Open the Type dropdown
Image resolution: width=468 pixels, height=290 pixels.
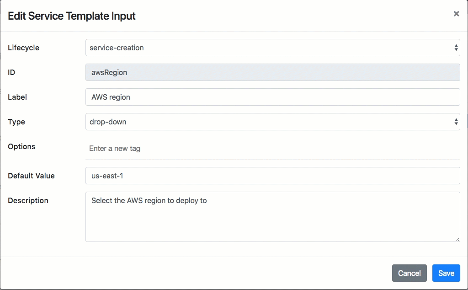[272, 122]
